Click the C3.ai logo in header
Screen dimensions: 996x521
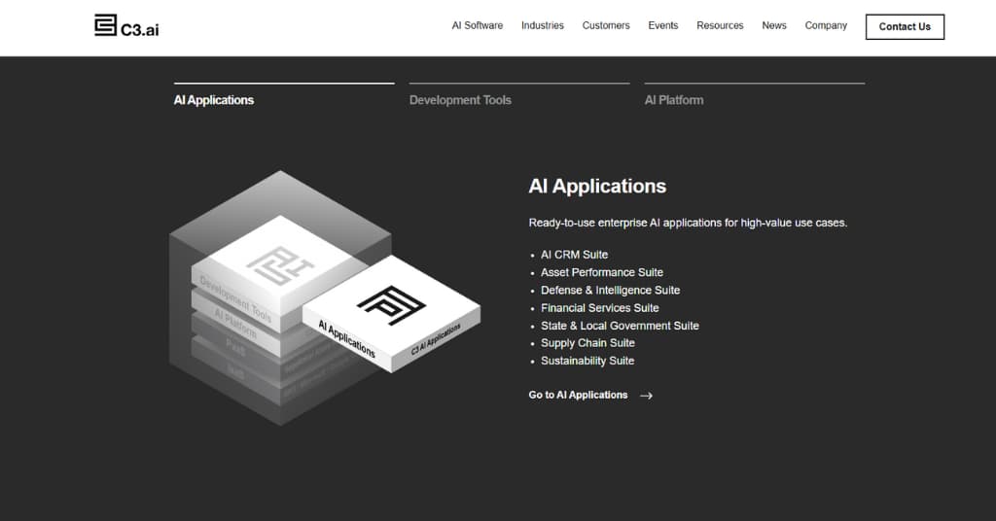point(126,26)
